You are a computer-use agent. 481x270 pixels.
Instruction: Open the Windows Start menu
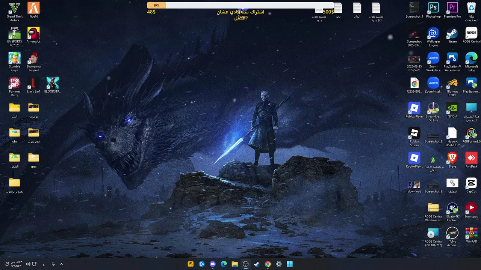pyautogui.click(x=290, y=264)
